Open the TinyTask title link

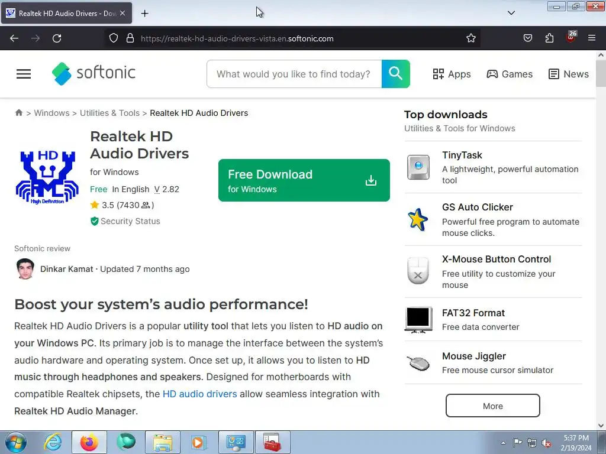462,155
